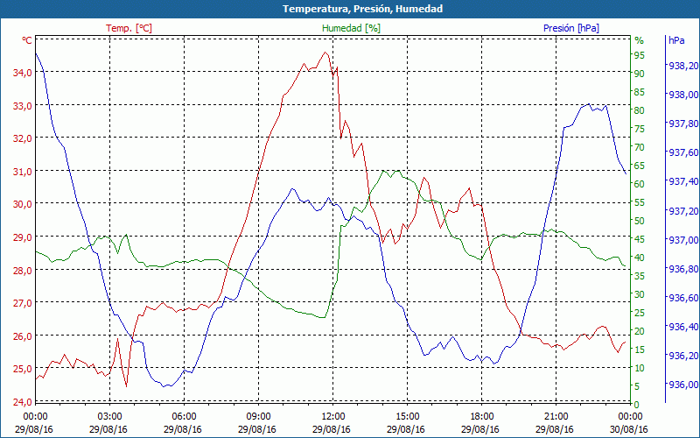The height and width of the screenshot is (438, 700).
Task: Click temperature axis value 24,0
Action: coord(22,402)
